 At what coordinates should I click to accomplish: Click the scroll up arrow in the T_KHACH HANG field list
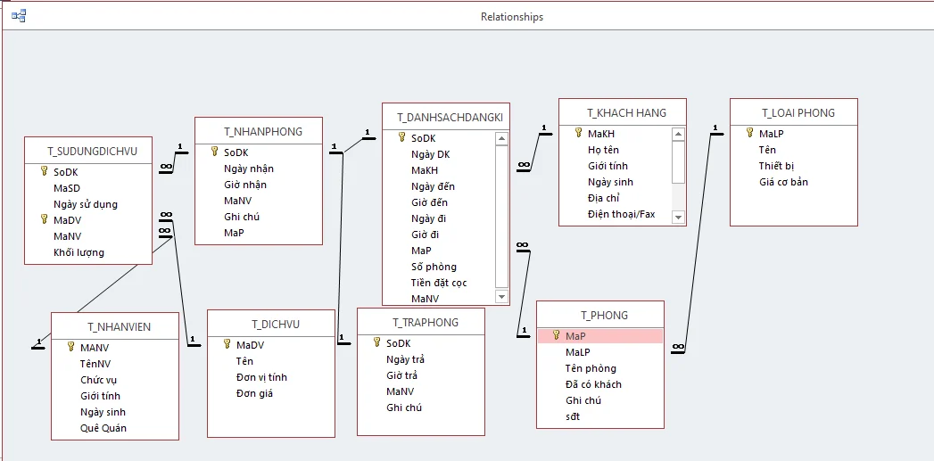[x=679, y=135]
